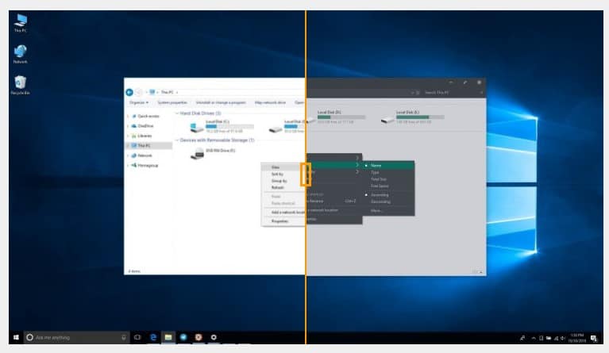Screen dimensions: 609x353
Task: Click the Back arrow in File Explorer
Action: pos(130,92)
